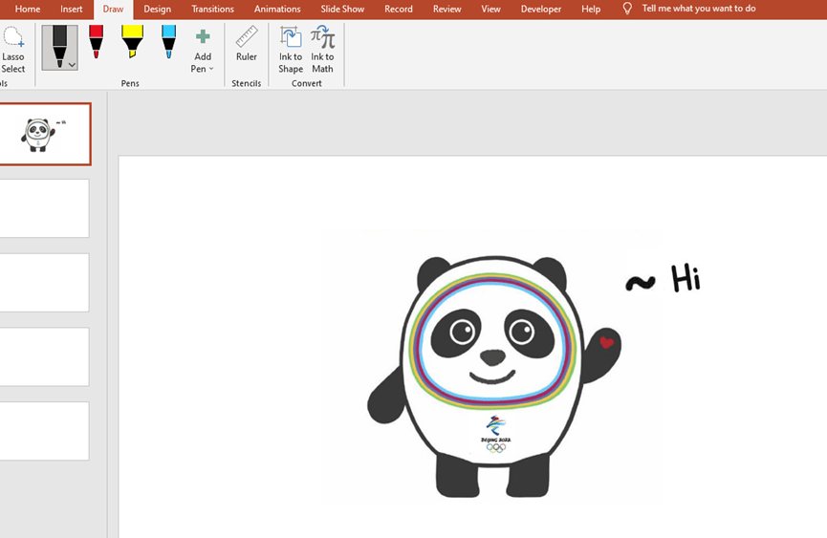The image size is (827, 538).
Task: Select the Lasso Select tool
Action: [x=12, y=50]
